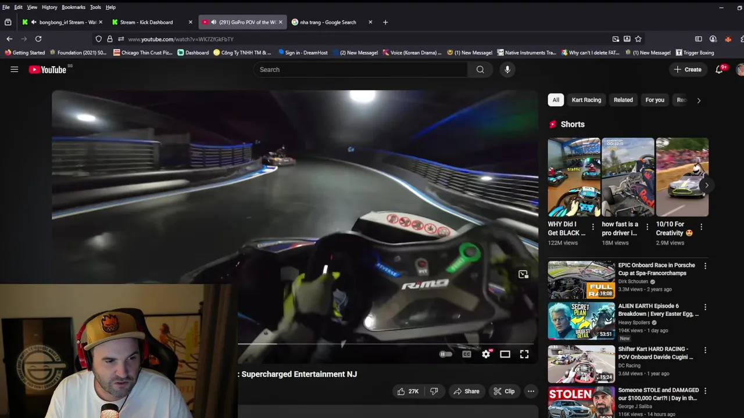744x418 pixels.
Task: Open a new browser tab
Action: pyautogui.click(x=385, y=22)
